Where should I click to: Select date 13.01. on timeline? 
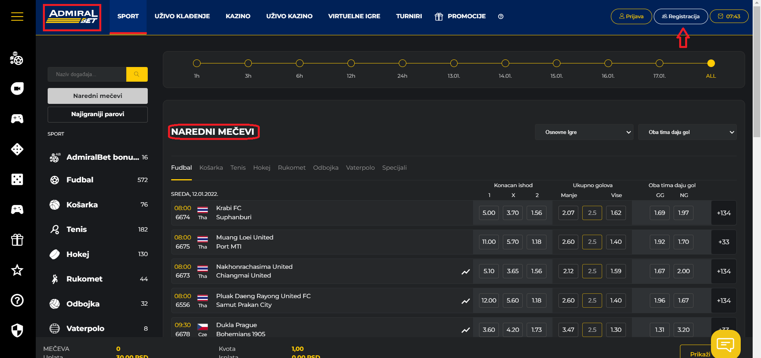coord(454,63)
